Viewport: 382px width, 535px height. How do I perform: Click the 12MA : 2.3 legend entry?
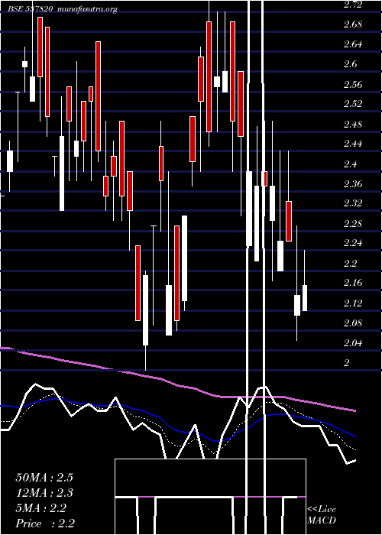point(44,493)
